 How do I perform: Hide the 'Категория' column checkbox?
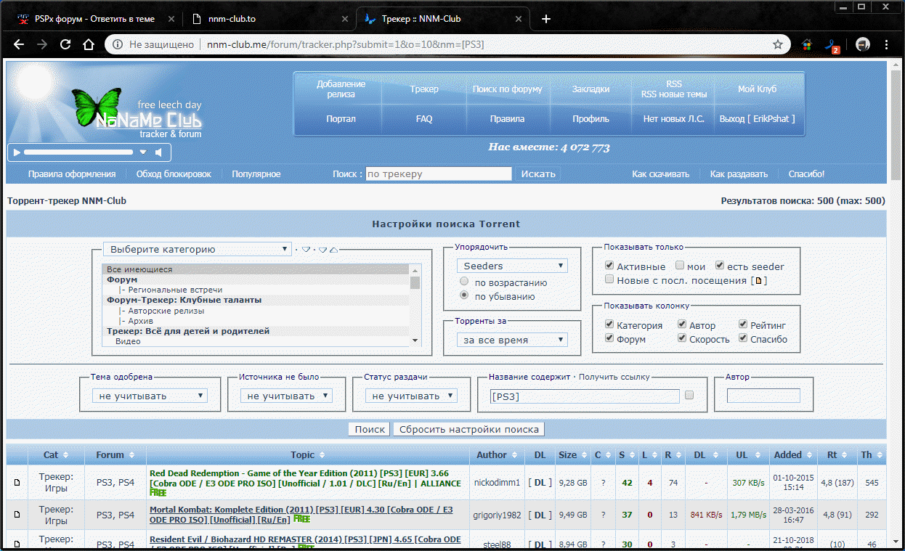609,325
